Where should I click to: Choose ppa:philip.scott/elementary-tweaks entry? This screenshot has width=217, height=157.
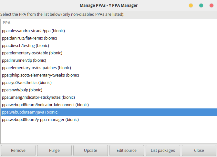pyautogui.click(x=108, y=75)
